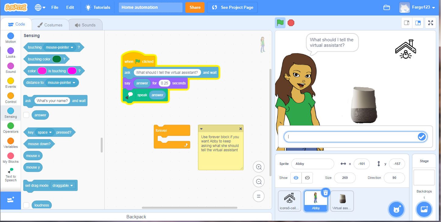Open the language globe dropdown
Viewport: 441px width, 222px height.
click(x=40, y=8)
